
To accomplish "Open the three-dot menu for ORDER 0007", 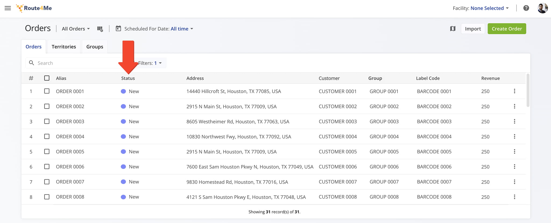I will tap(514, 182).
